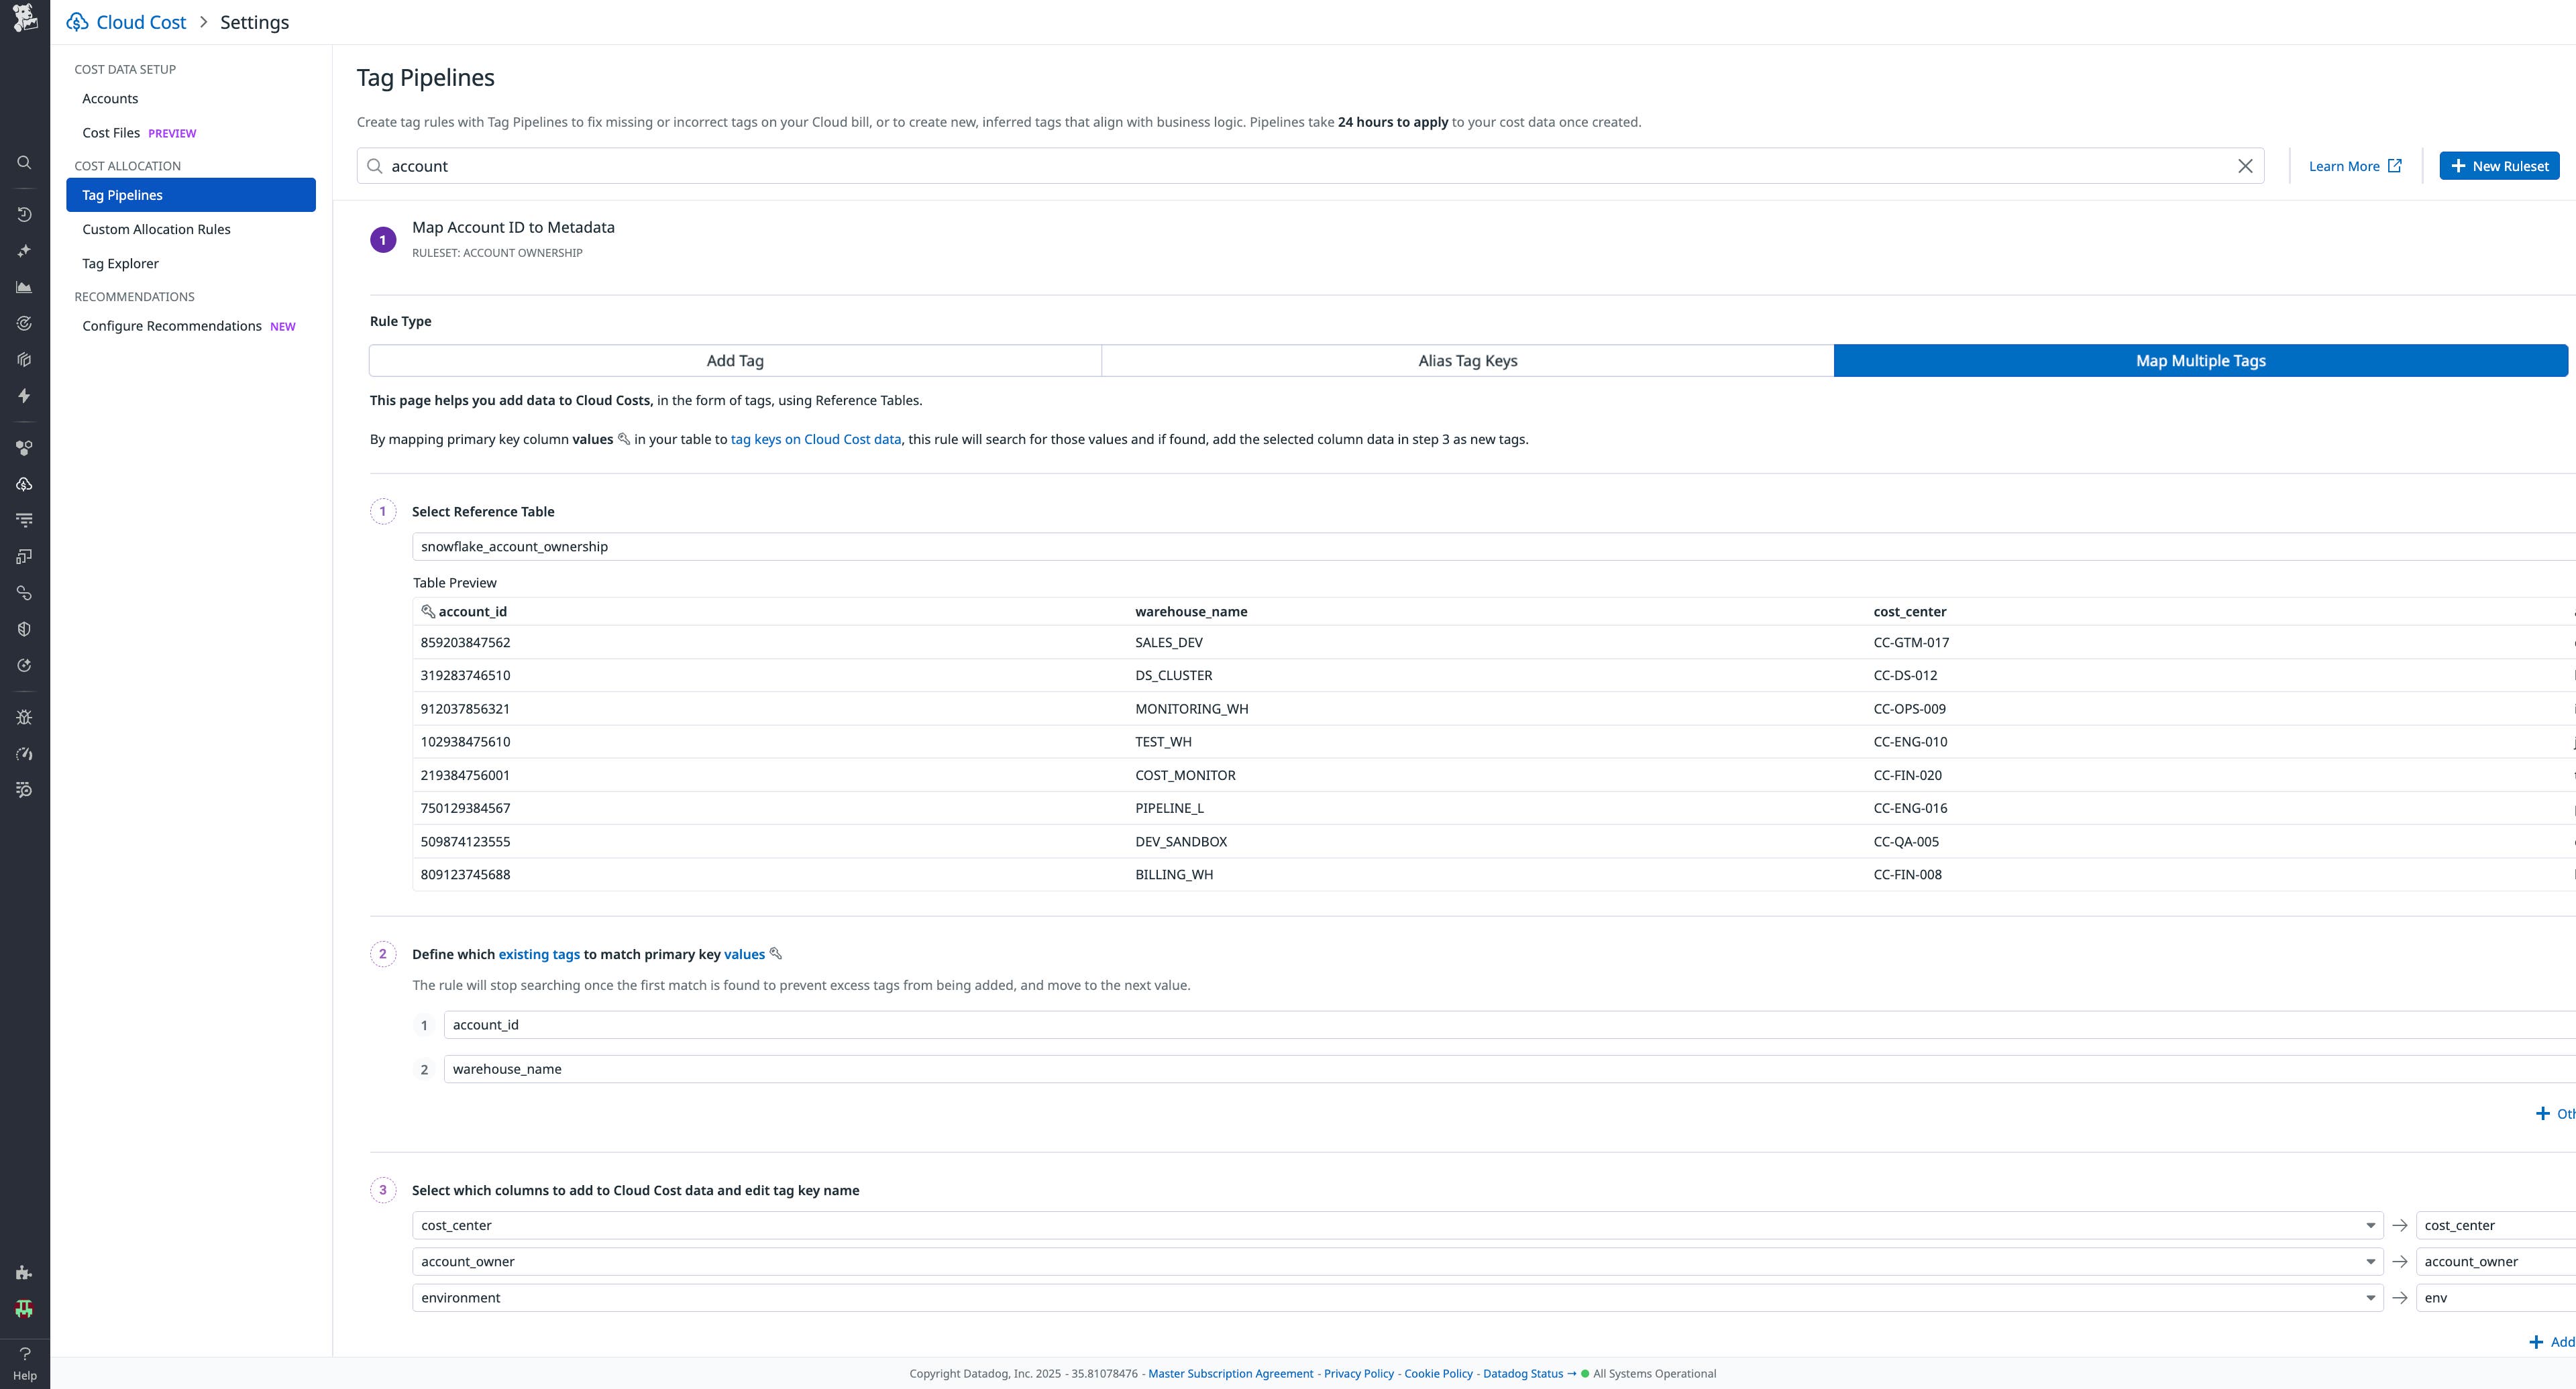Switch rule type to Alias Tag Keys

tap(1466, 360)
